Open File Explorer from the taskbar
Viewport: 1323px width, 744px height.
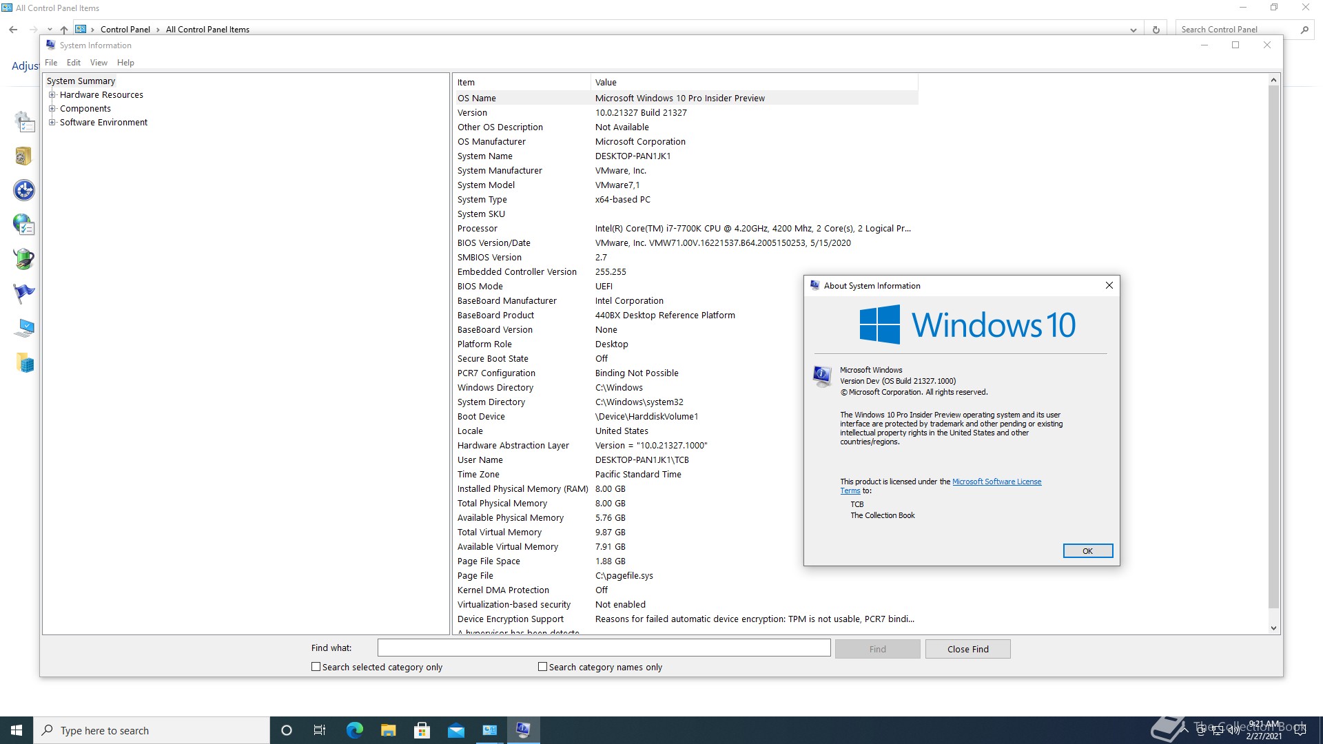point(388,730)
